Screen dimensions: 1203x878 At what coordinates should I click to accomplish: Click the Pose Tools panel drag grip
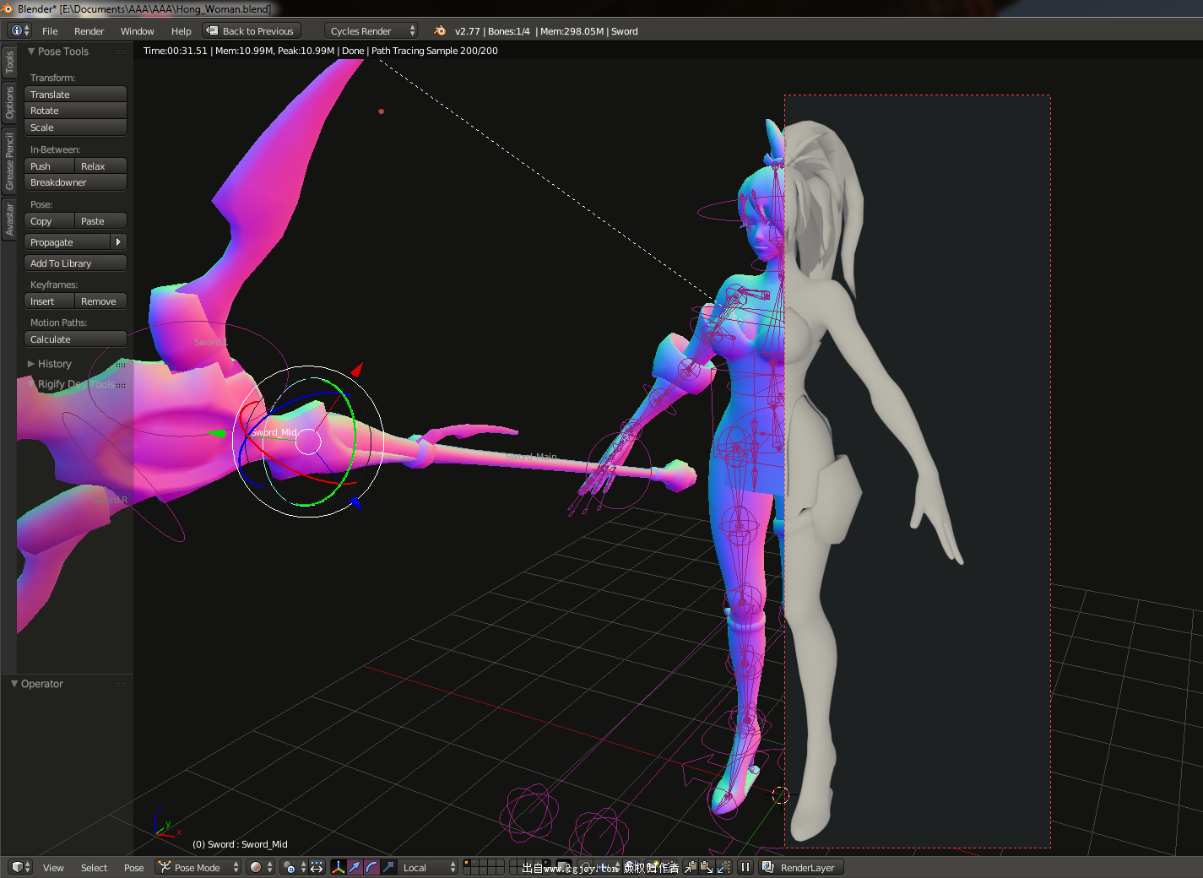[x=121, y=51]
